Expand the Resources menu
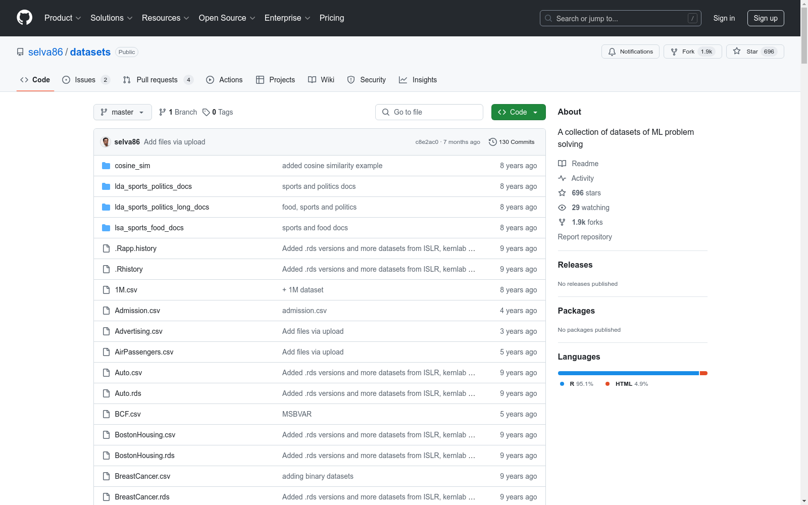 pyautogui.click(x=166, y=18)
